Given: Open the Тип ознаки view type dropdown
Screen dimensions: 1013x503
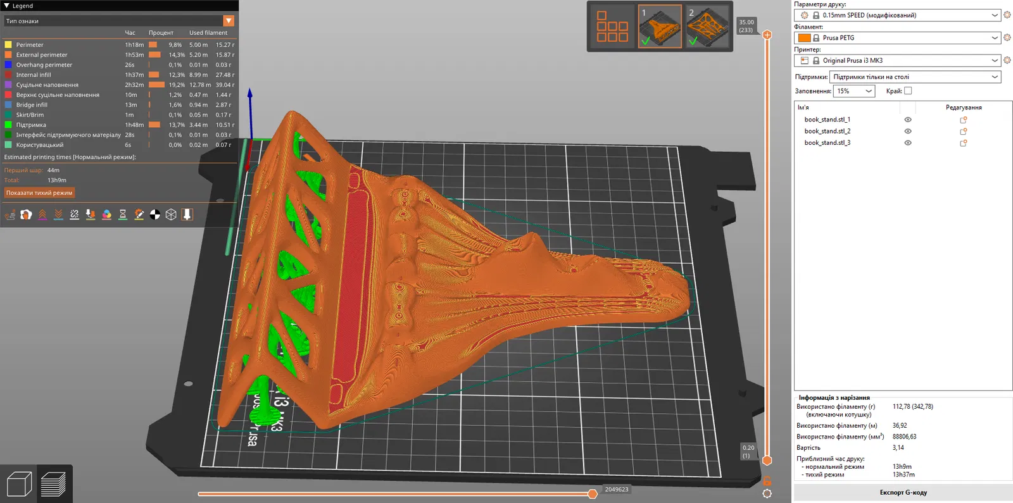Looking at the screenshot, I should (119, 21).
